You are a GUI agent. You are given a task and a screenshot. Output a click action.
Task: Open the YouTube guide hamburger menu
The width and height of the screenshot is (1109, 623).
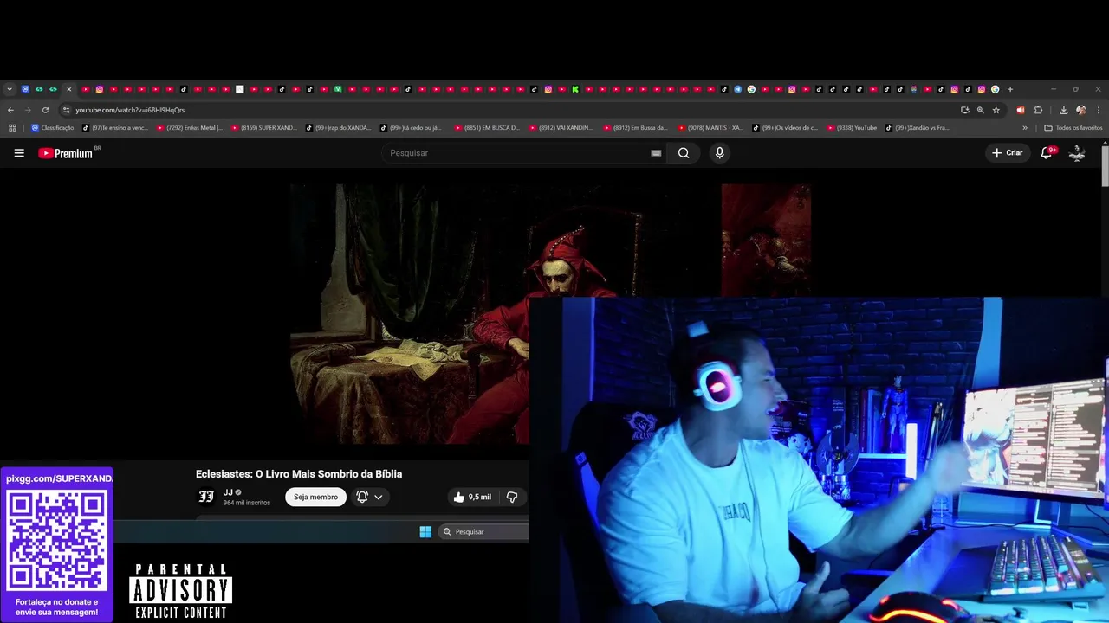click(x=19, y=153)
